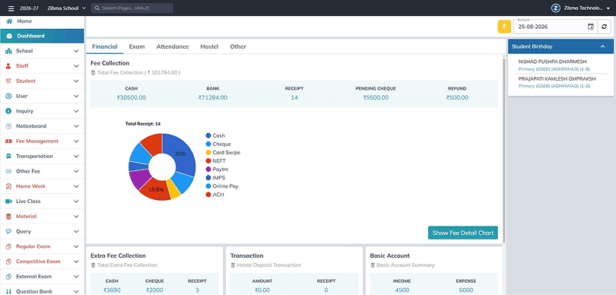Click the School building icon
The width and height of the screenshot is (616, 295).
pyautogui.click(x=8, y=51)
